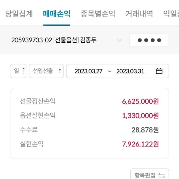This screenshot has width=179, height=179.
Task: Open the calendar date picker icon
Action: pos(159,71)
